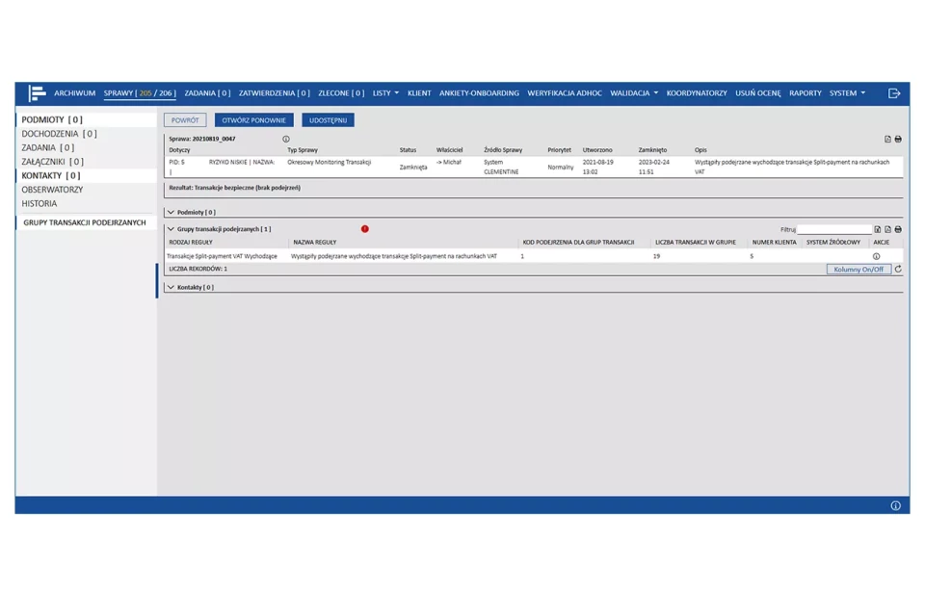
Task: Click the info icon in Akcje column
Action: click(x=876, y=256)
